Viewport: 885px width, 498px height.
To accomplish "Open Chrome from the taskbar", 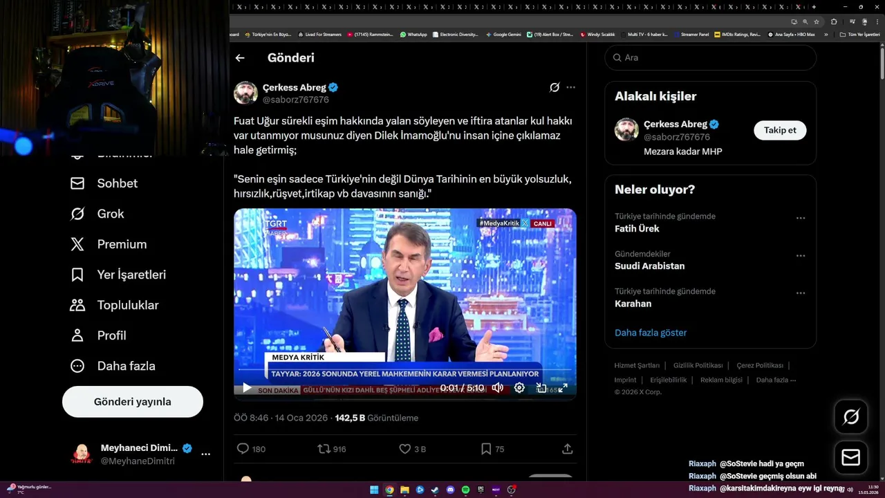I will pyautogui.click(x=389, y=490).
